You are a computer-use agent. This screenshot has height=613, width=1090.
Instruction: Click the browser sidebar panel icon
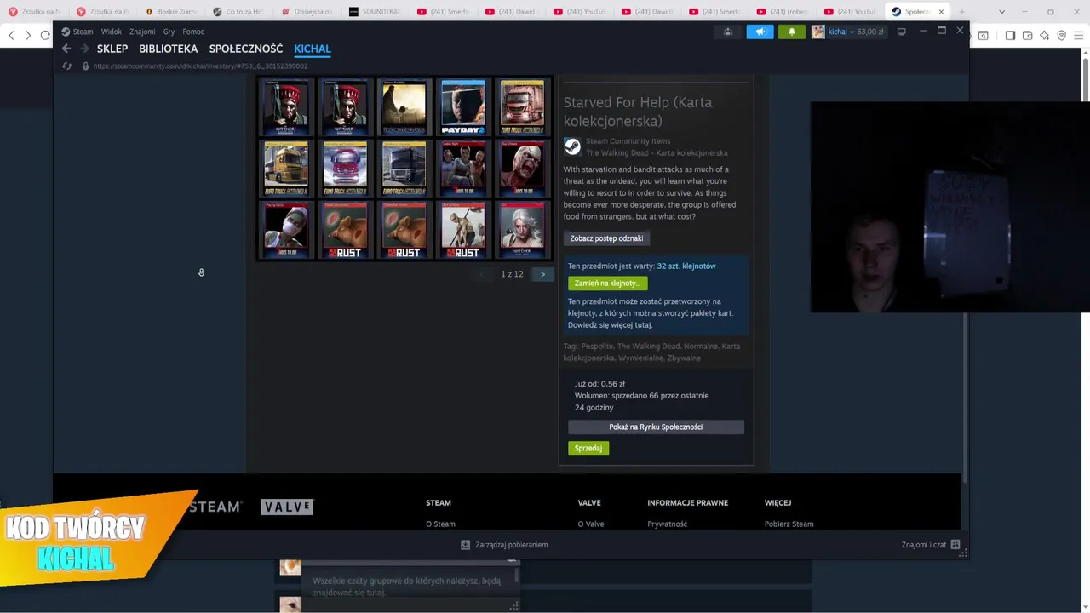1010,35
